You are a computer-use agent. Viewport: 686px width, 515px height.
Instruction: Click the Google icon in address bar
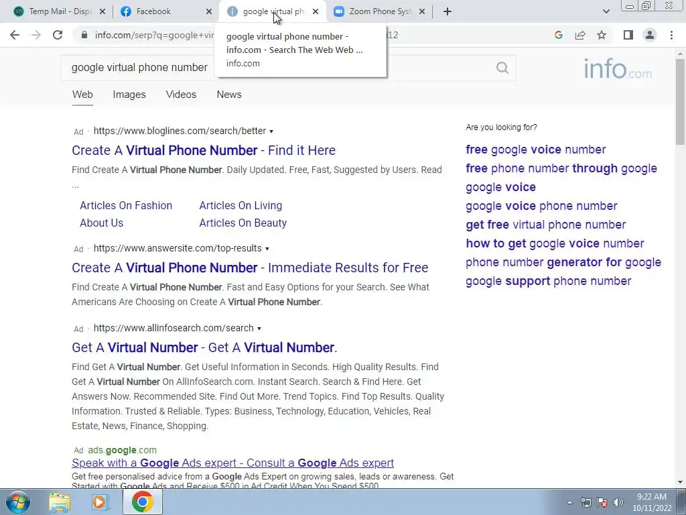[x=558, y=35]
